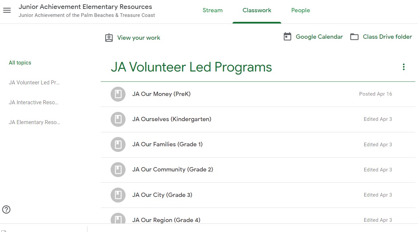The height and width of the screenshot is (232, 418).
Task: Click the JA Our City material icon
Action: click(118, 195)
